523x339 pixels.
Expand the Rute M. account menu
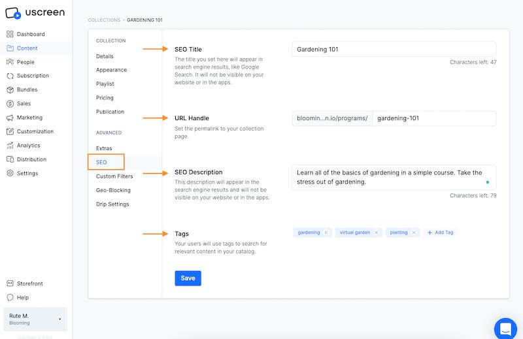tap(60, 319)
